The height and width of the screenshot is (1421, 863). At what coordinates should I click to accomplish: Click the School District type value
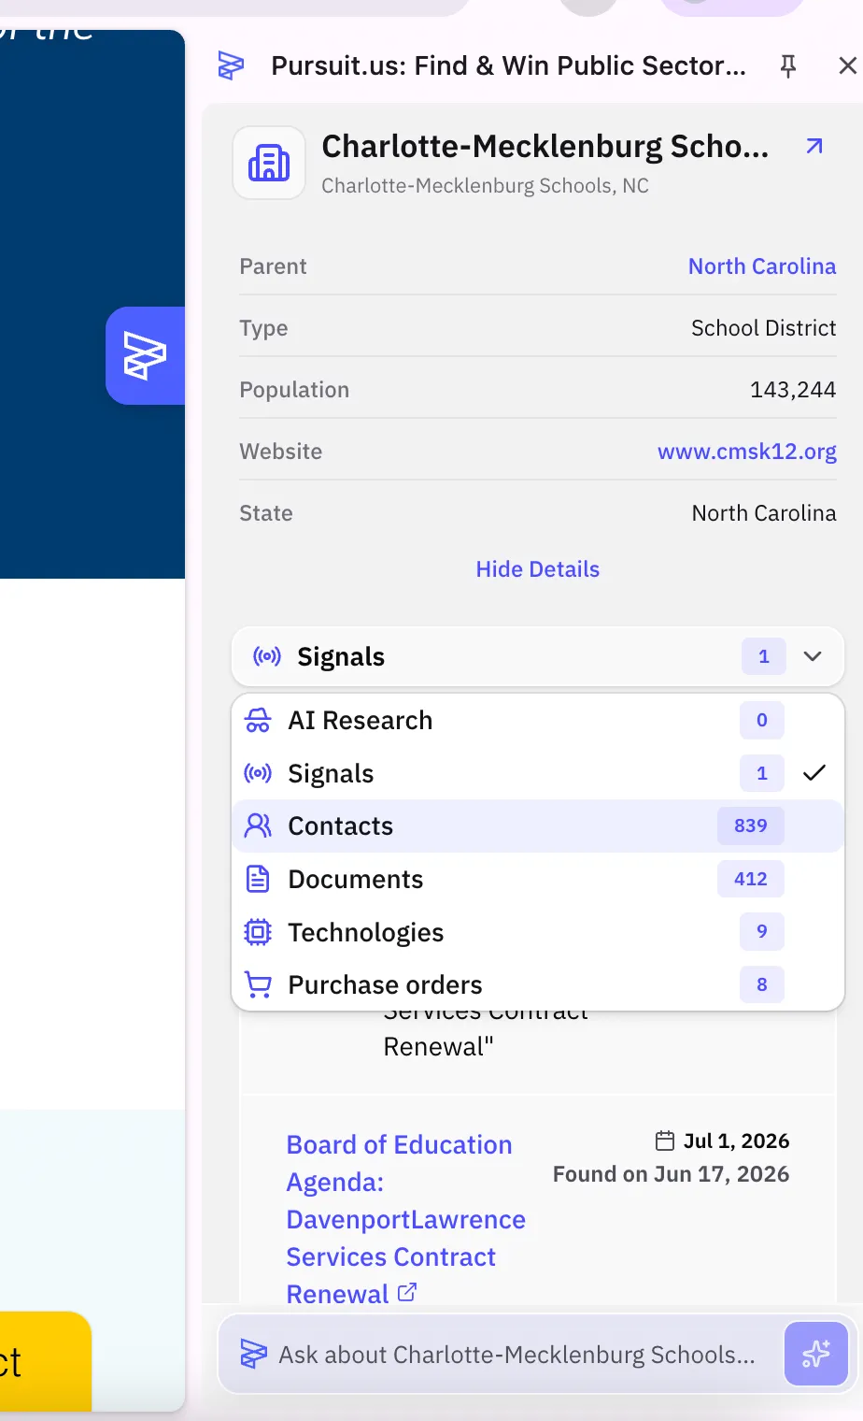point(764,328)
